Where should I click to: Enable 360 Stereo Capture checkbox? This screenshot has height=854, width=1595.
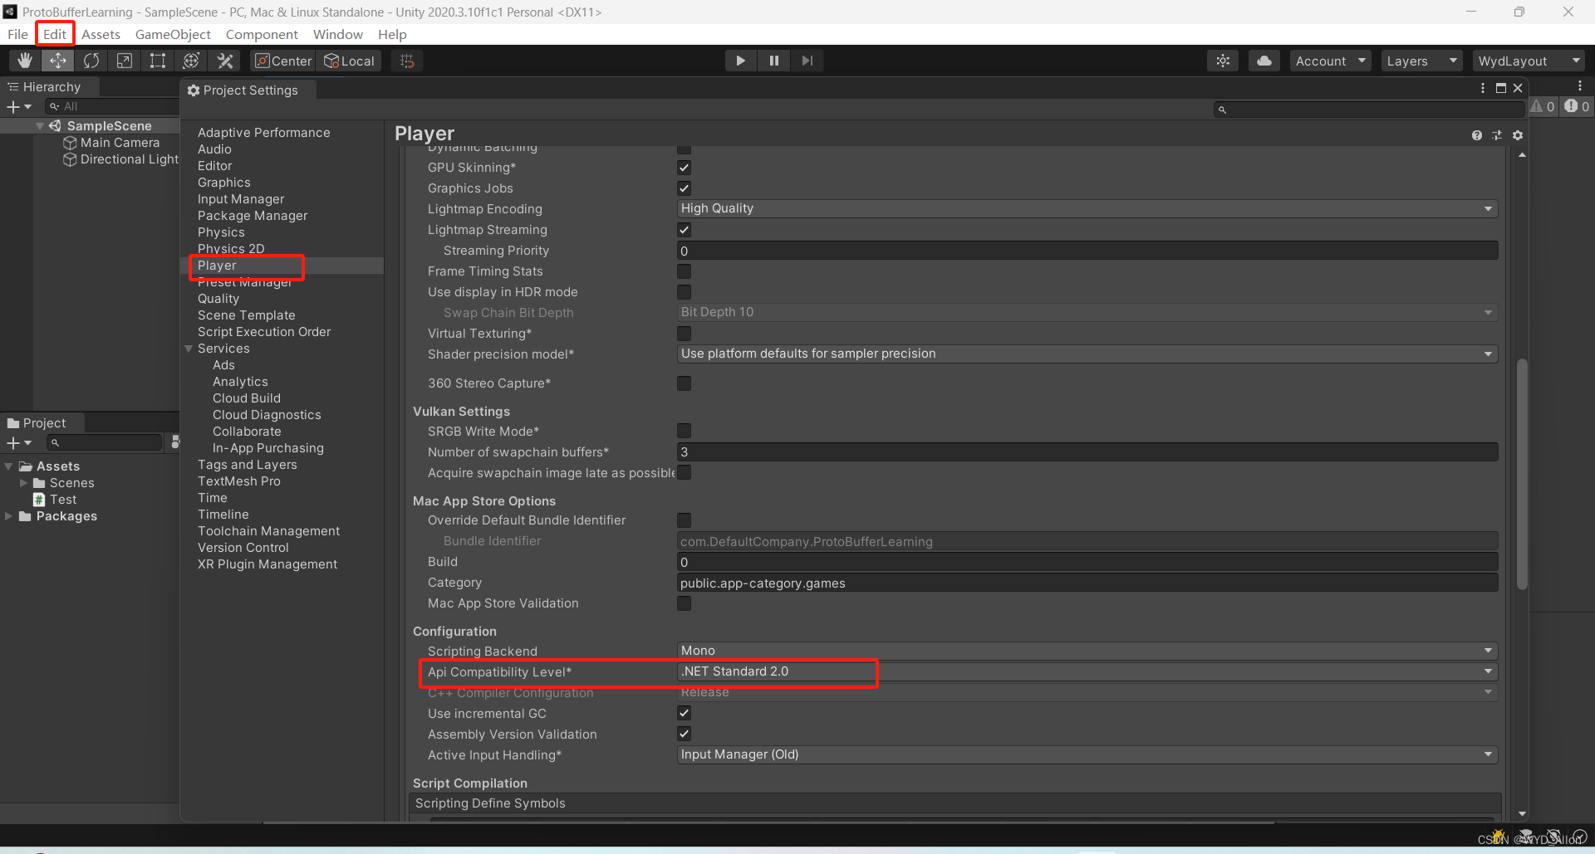[684, 383]
